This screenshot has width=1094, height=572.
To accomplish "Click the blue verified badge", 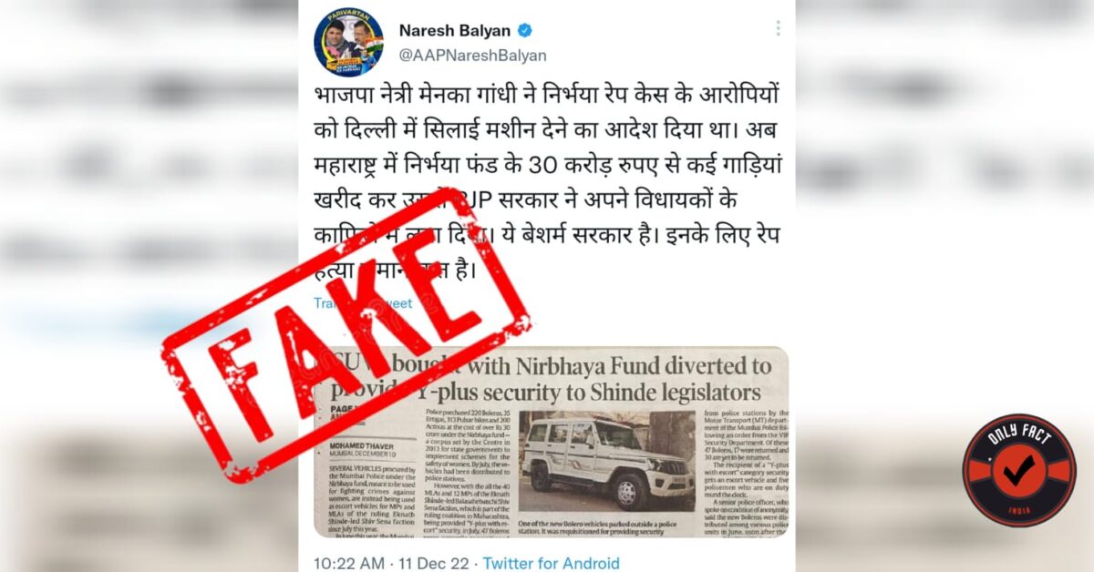I will [525, 29].
